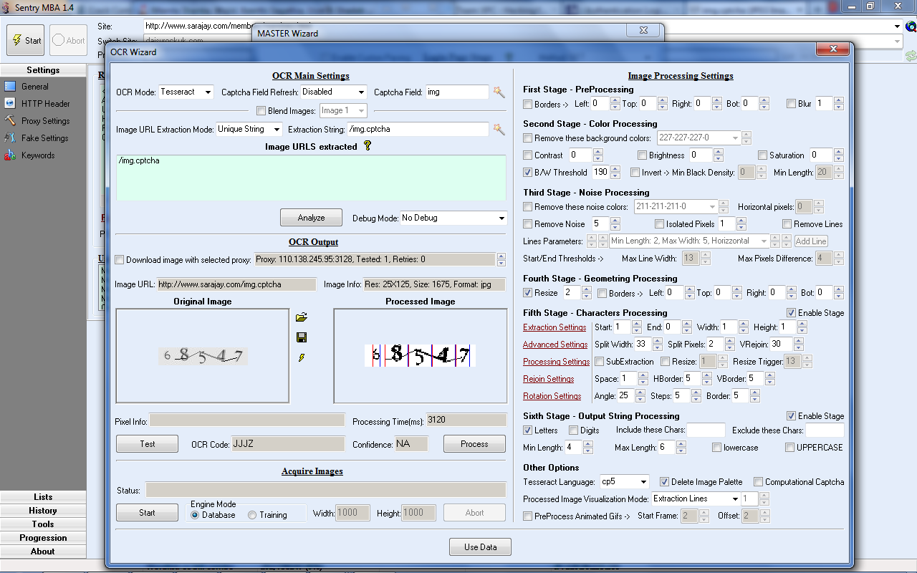Viewport: 917px width, 573px height.
Task: Click the green refresh icon at the main window edge
Action: pos(911,56)
